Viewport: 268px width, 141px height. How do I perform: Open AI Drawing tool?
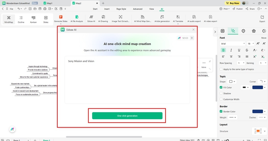[103, 19]
